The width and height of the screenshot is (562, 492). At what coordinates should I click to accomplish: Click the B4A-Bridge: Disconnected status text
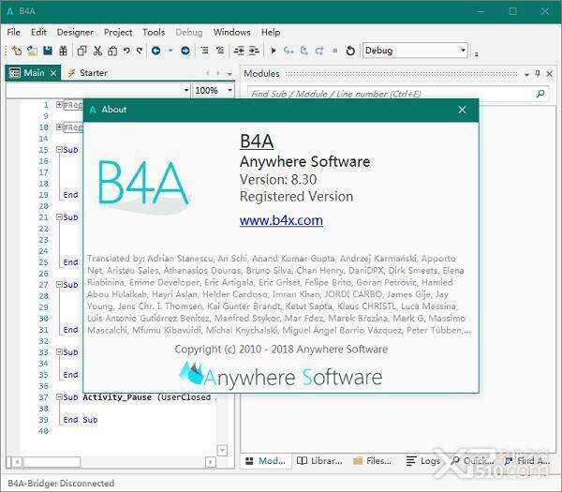click(x=61, y=483)
